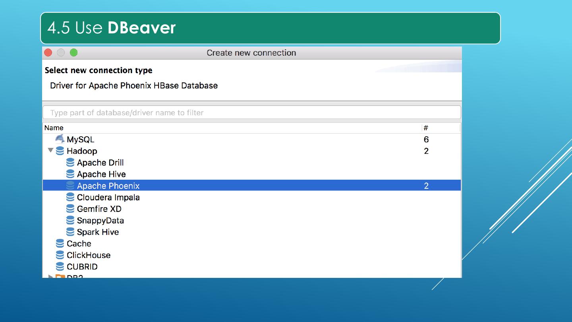Screen dimensions: 572x322
Task: Click the green zoom window button
Action: 73,53
